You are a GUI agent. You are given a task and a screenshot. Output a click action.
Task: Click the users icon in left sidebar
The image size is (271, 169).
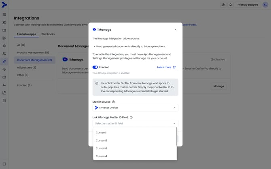click(4, 53)
